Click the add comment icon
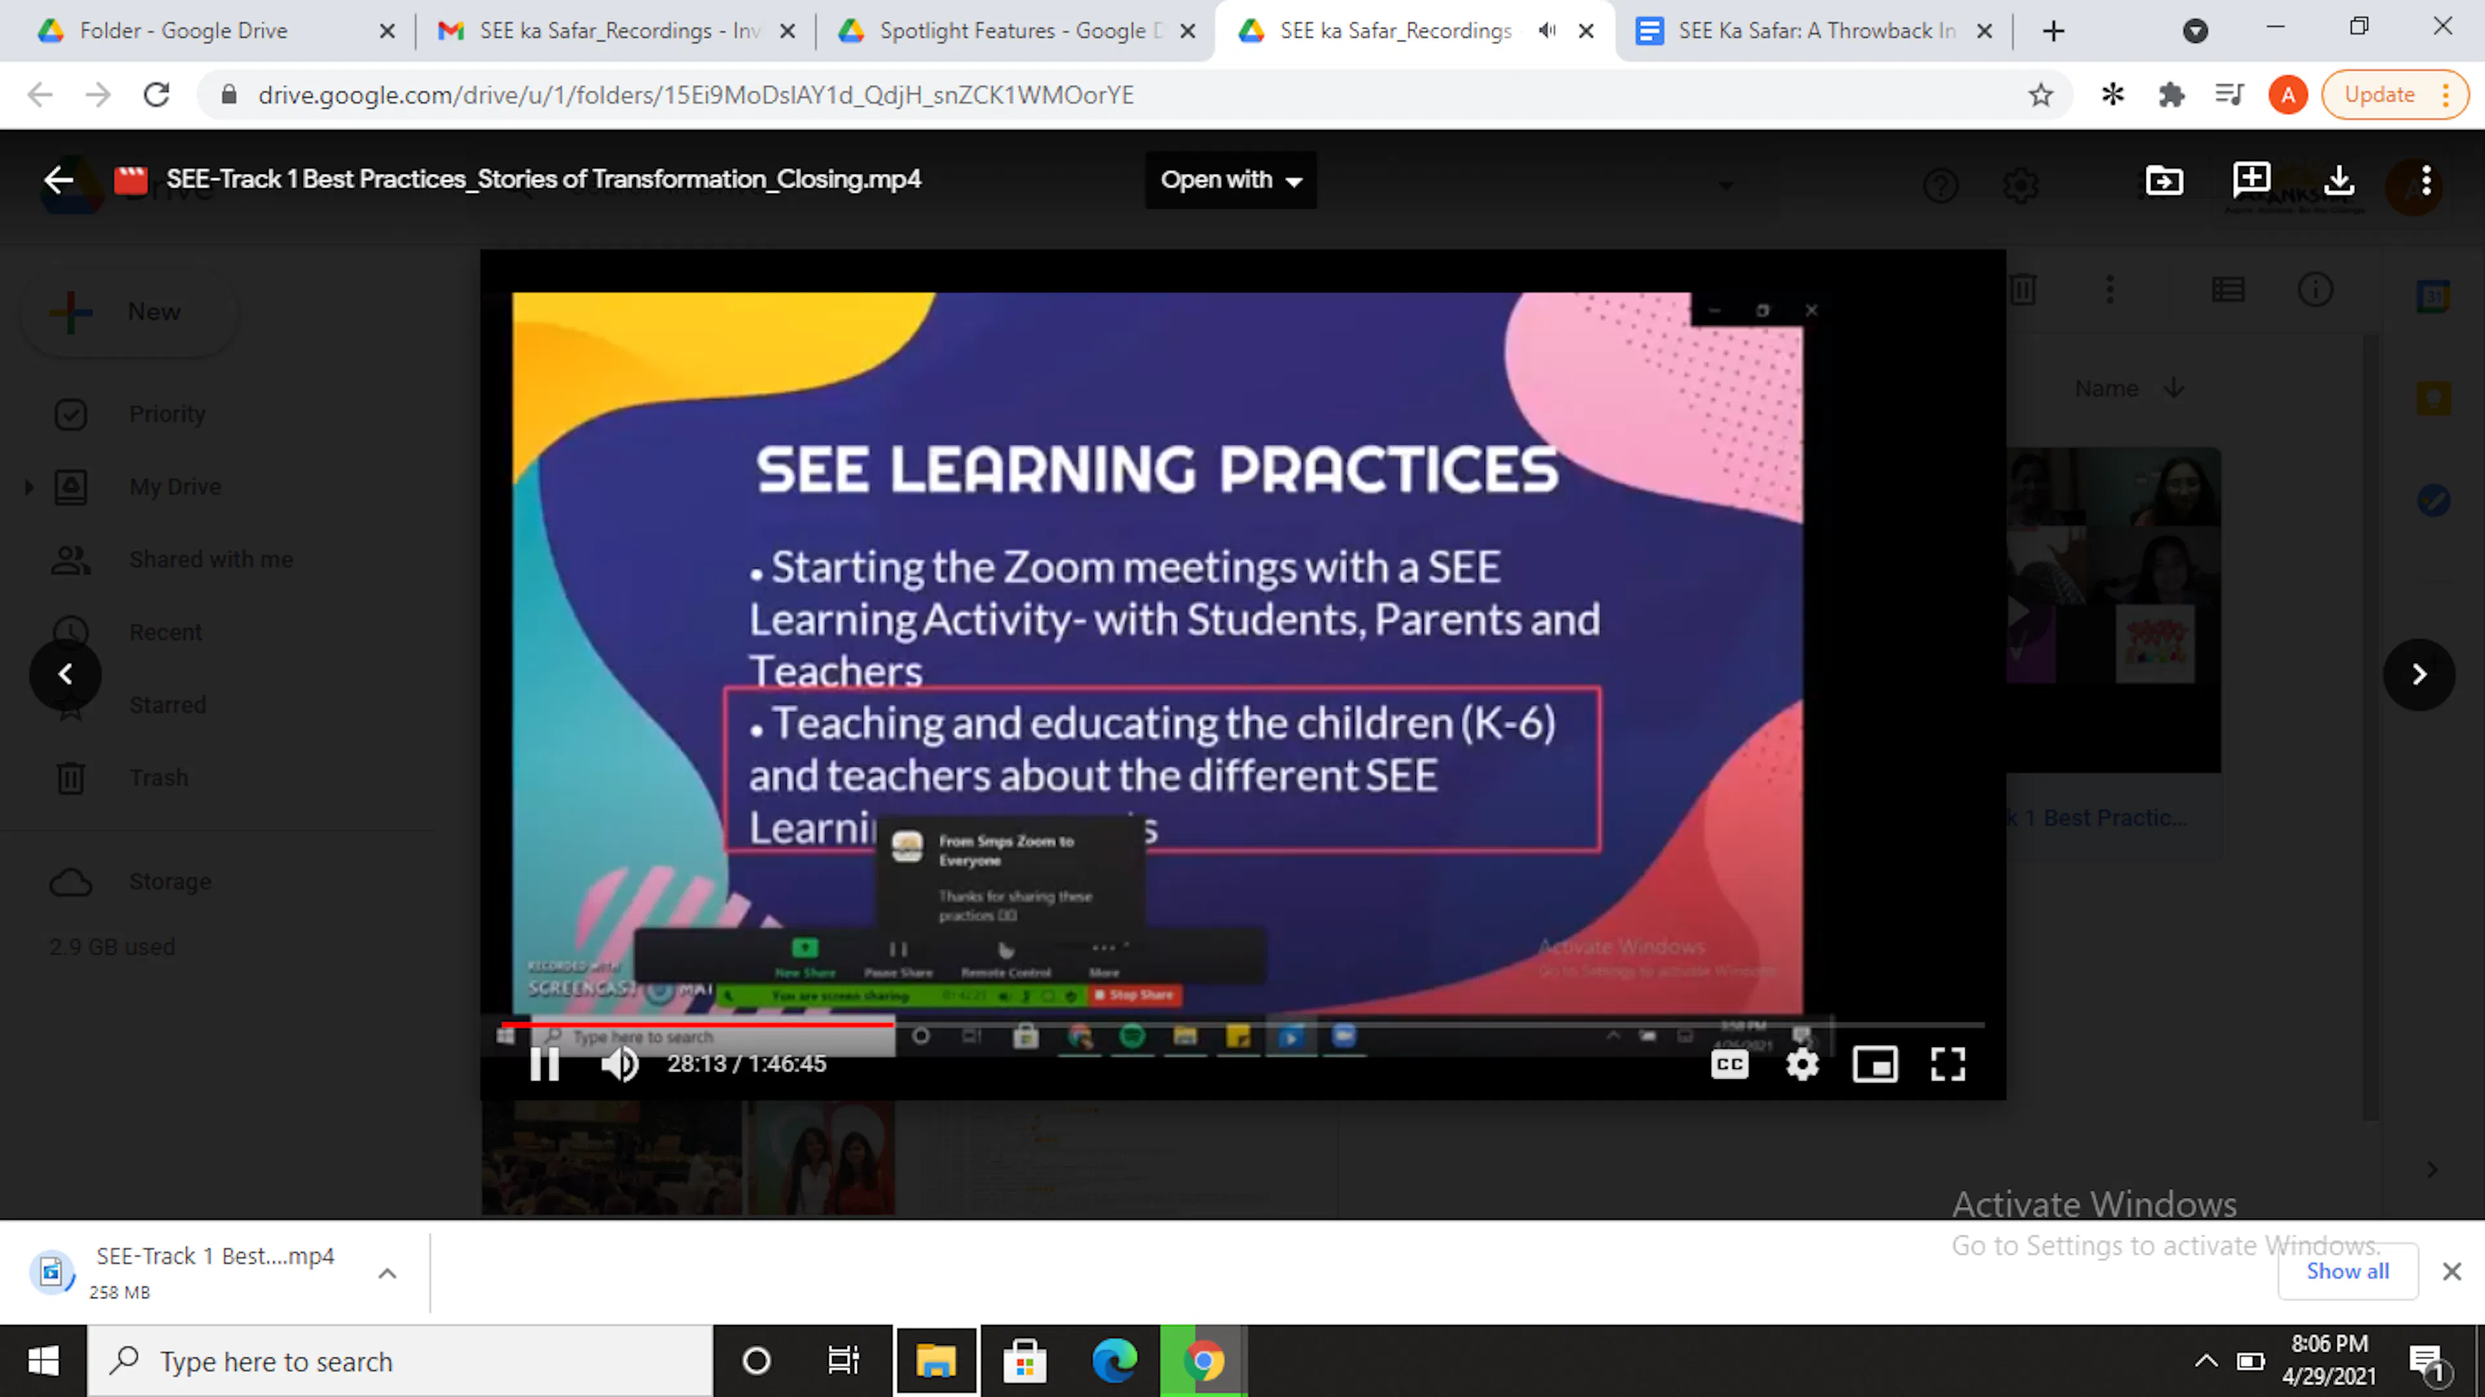The image size is (2485, 1397). 2251,179
